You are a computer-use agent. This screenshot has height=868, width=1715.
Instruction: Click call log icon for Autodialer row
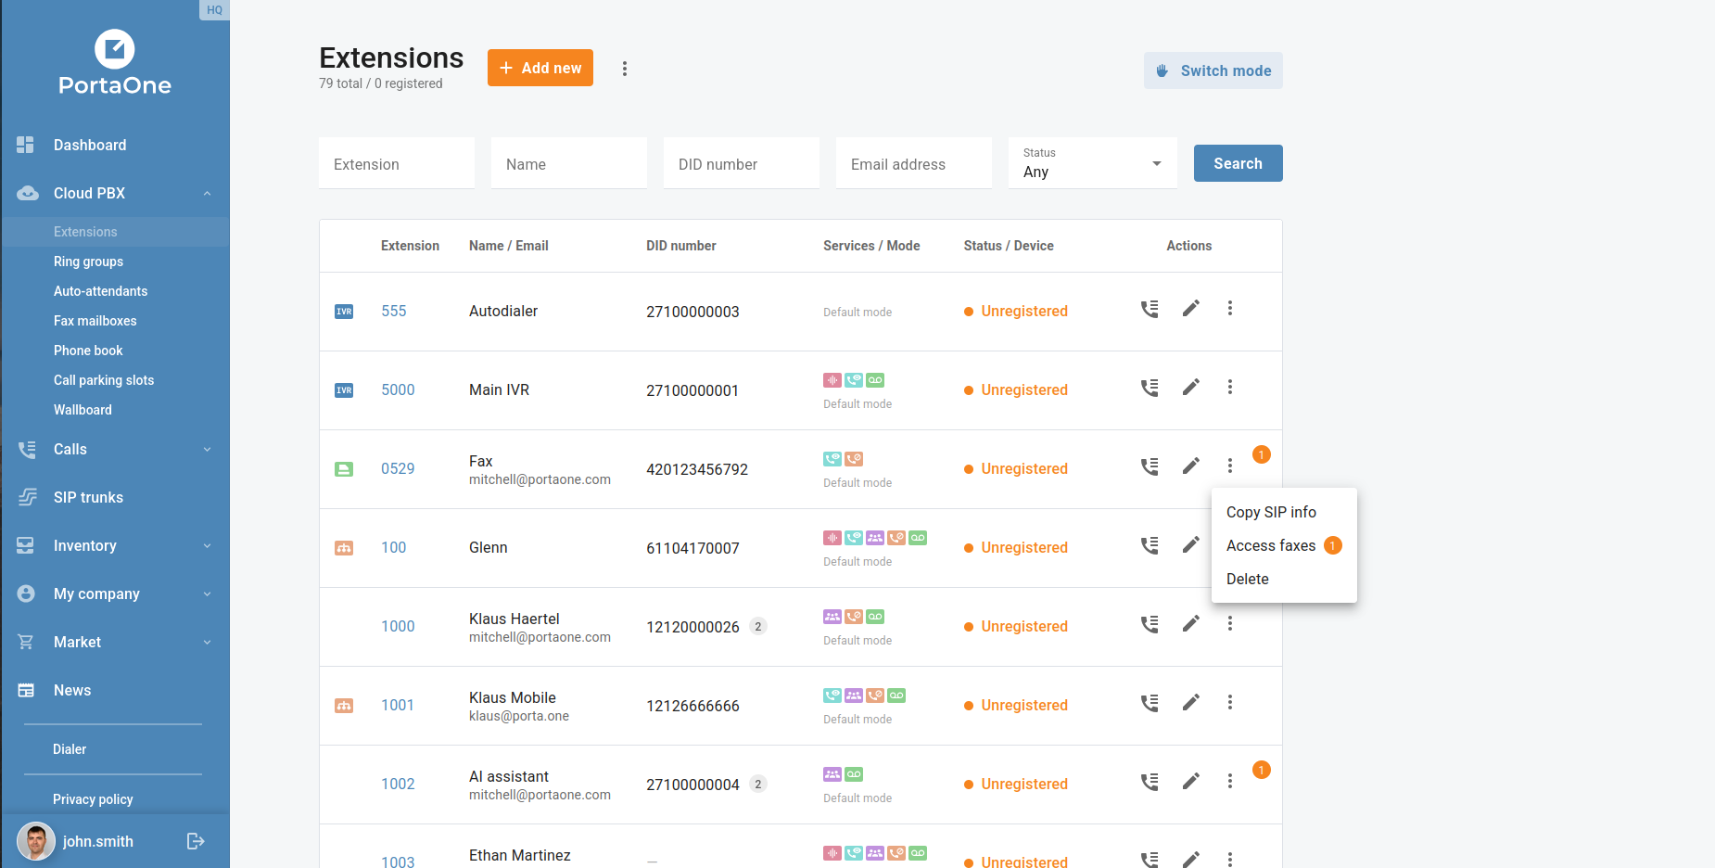click(1150, 309)
